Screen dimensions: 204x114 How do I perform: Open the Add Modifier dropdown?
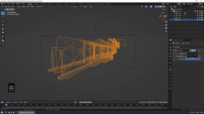tap(188, 47)
